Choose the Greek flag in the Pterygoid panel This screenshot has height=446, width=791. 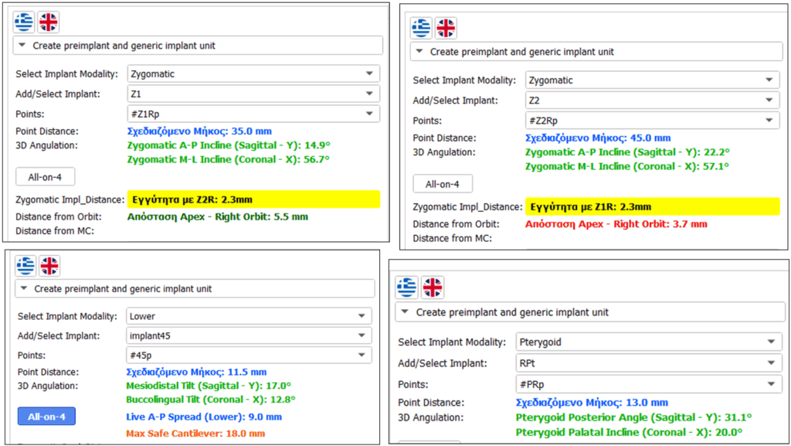pos(406,287)
